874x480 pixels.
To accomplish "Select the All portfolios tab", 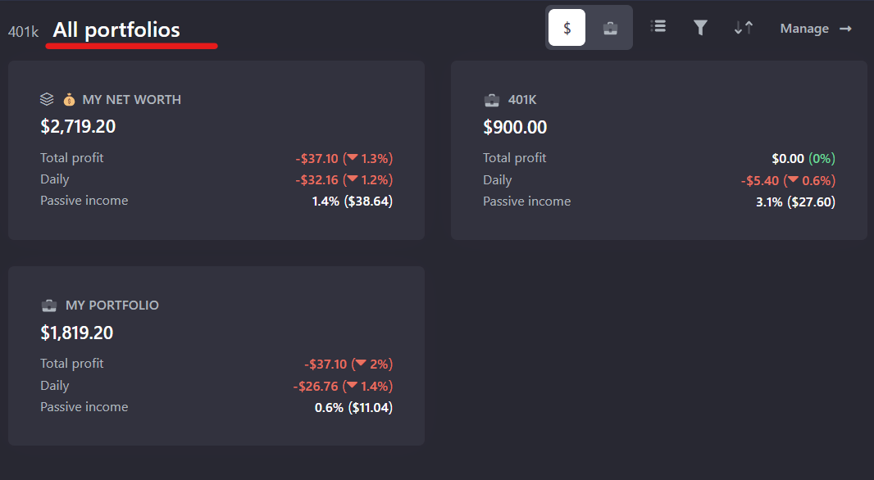I will tap(116, 30).
